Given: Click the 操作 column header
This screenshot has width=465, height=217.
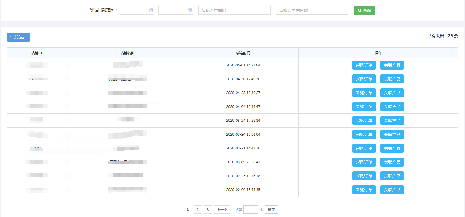Looking at the screenshot, I should tap(378, 53).
